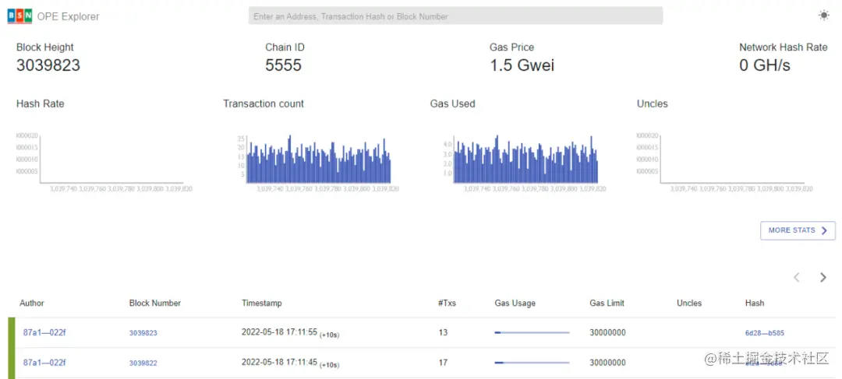Image resolution: width=842 pixels, height=379 pixels.
Task: Go to the previous page arrow
Action: [x=797, y=277]
